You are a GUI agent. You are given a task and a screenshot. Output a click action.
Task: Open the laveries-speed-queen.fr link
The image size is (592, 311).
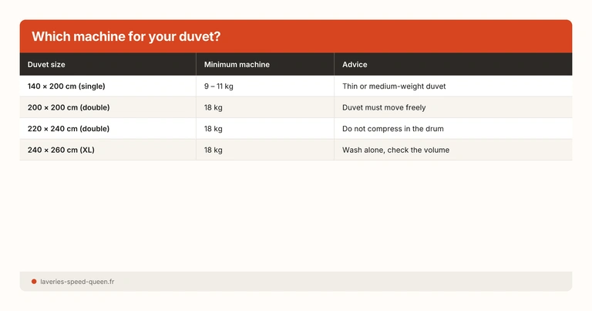pyautogui.click(x=77, y=282)
